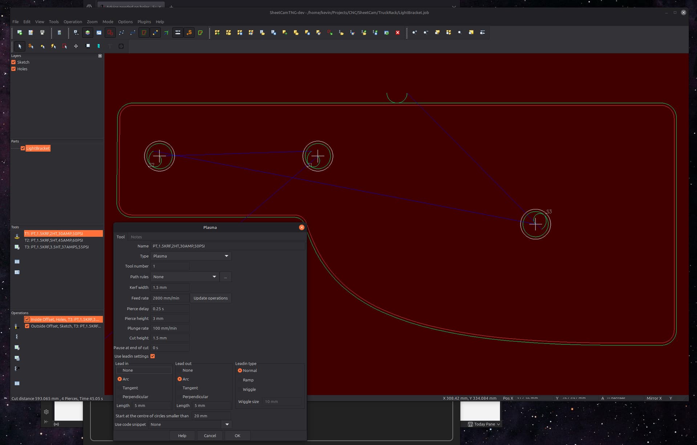This screenshot has height=445, width=697.
Task: Select Perpendicular option under Lead out
Action: (195, 397)
